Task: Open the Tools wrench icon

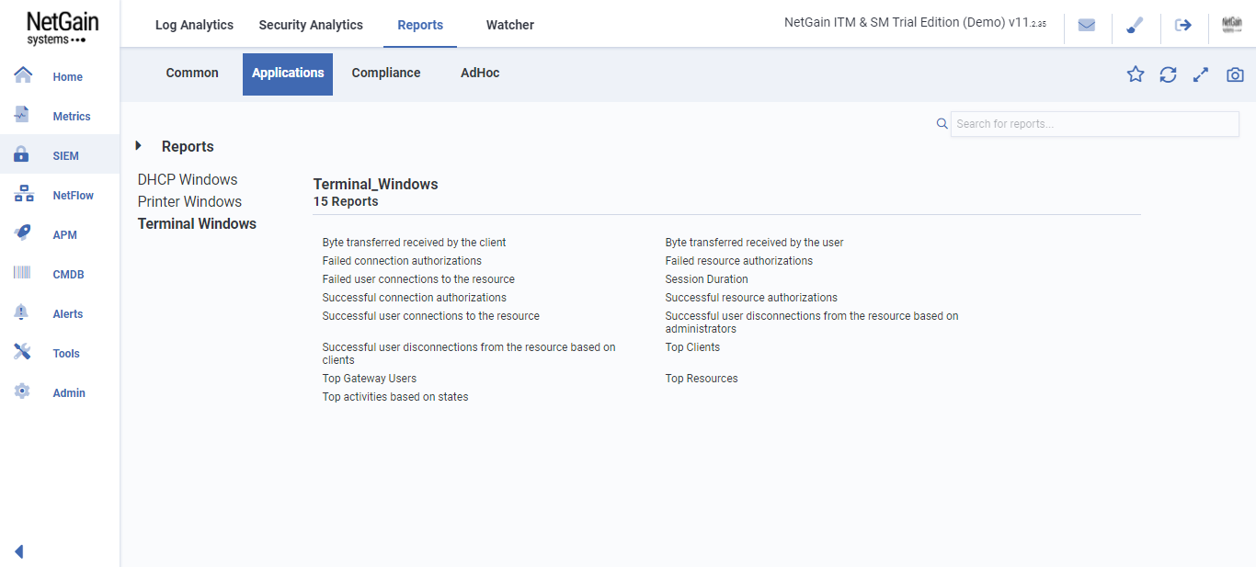Action: [x=23, y=352]
